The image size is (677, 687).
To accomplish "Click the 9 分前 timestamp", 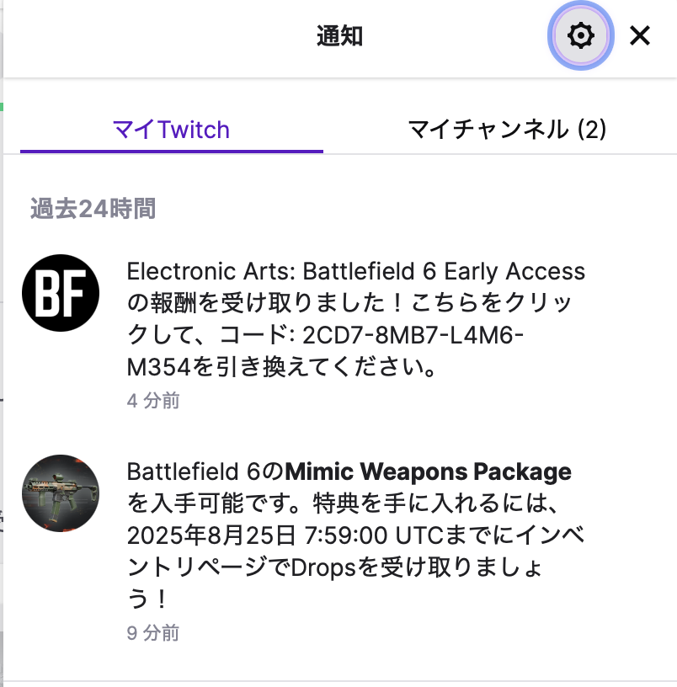I will (x=153, y=632).
